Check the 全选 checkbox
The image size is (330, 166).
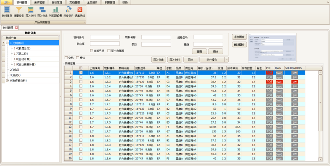(66, 58)
